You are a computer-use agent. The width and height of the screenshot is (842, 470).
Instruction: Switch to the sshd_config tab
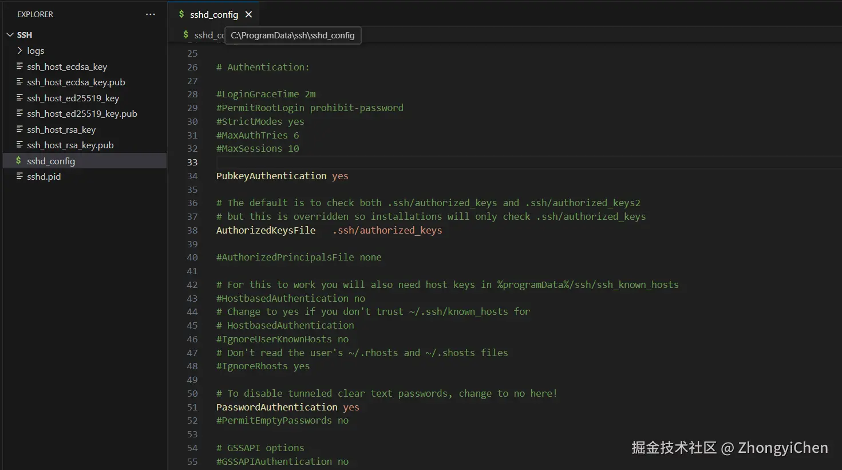point(214,15)
